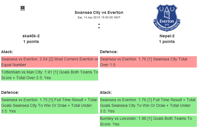This screenshot has width=198, height=130.
Task: Click the right column Atack heading
Action: click(x=106, y=92)
